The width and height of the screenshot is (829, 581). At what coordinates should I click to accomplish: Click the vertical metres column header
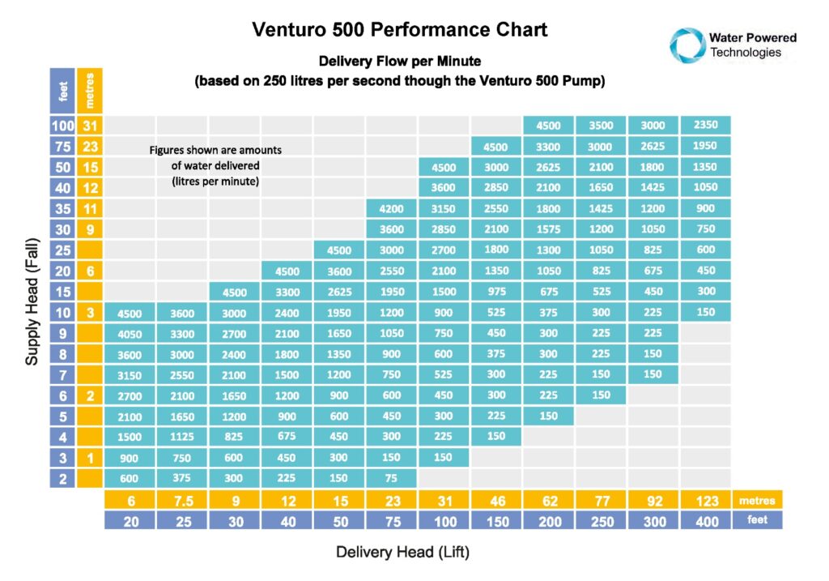point(90,92)
